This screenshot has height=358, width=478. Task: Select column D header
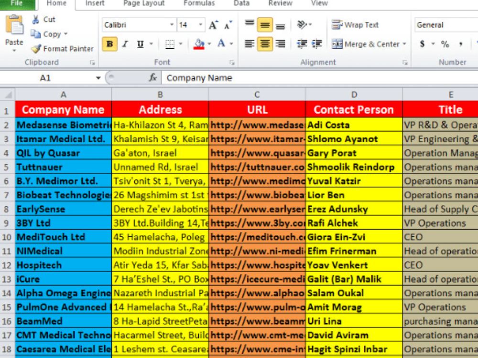click(354, 95)
